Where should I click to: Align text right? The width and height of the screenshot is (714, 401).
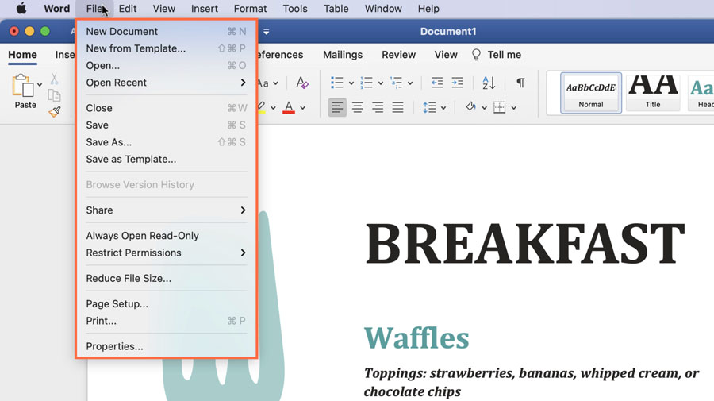tap(378, 107)
